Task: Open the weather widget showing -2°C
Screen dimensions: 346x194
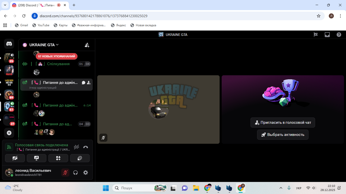Action: point(14,188)
